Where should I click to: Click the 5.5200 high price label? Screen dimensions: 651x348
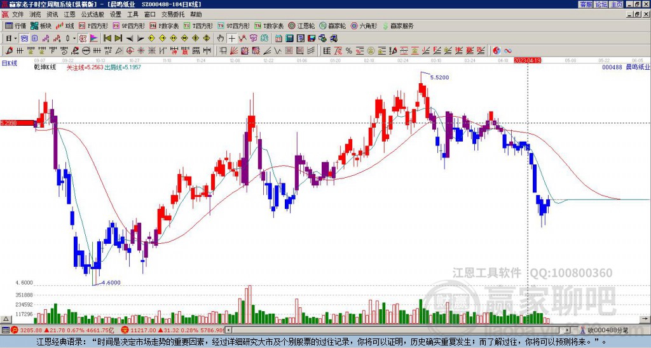tap(439, 77)
